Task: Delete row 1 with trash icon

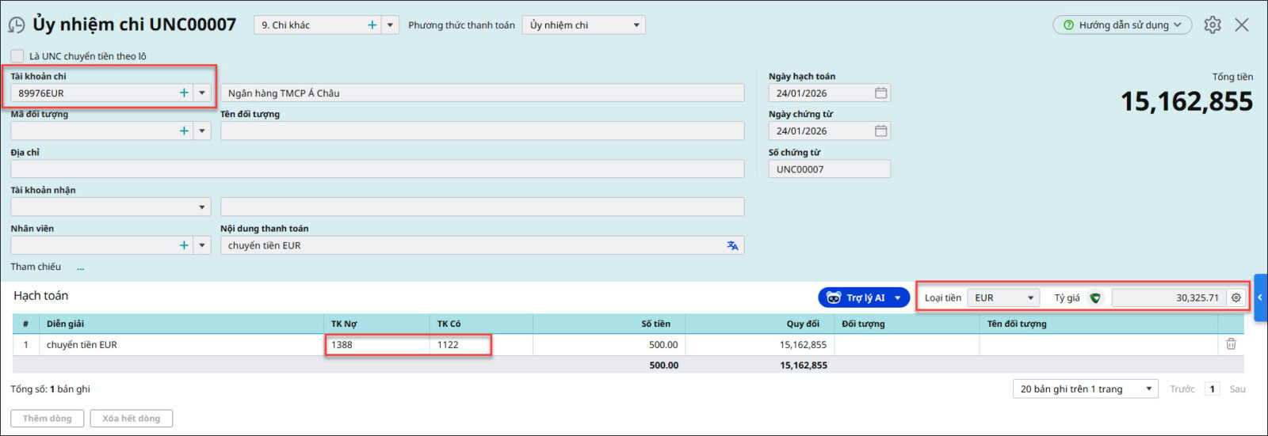Action: tap(1231, 344)
